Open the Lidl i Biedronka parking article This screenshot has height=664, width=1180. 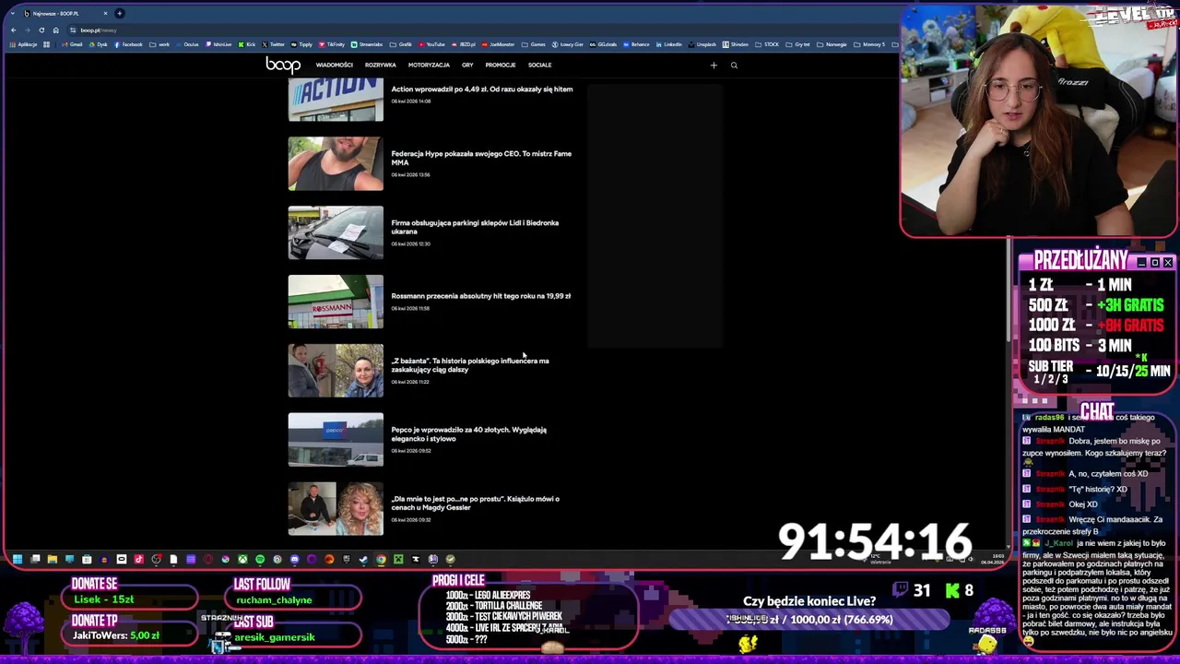pos(475,227)
